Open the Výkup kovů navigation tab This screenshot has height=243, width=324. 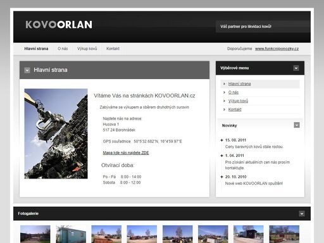(87, 49)
